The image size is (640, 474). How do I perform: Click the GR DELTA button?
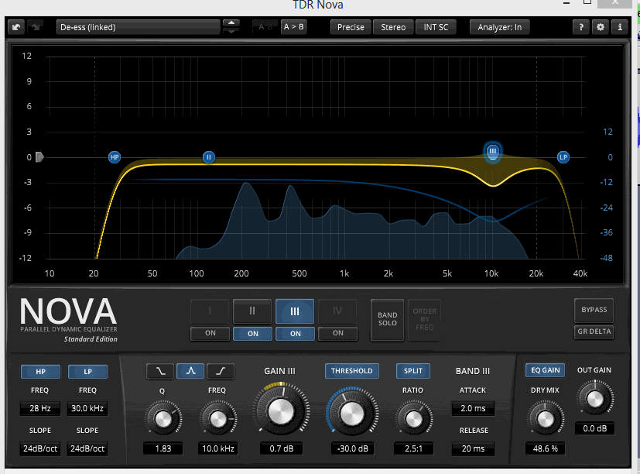[x=594, y=331]
